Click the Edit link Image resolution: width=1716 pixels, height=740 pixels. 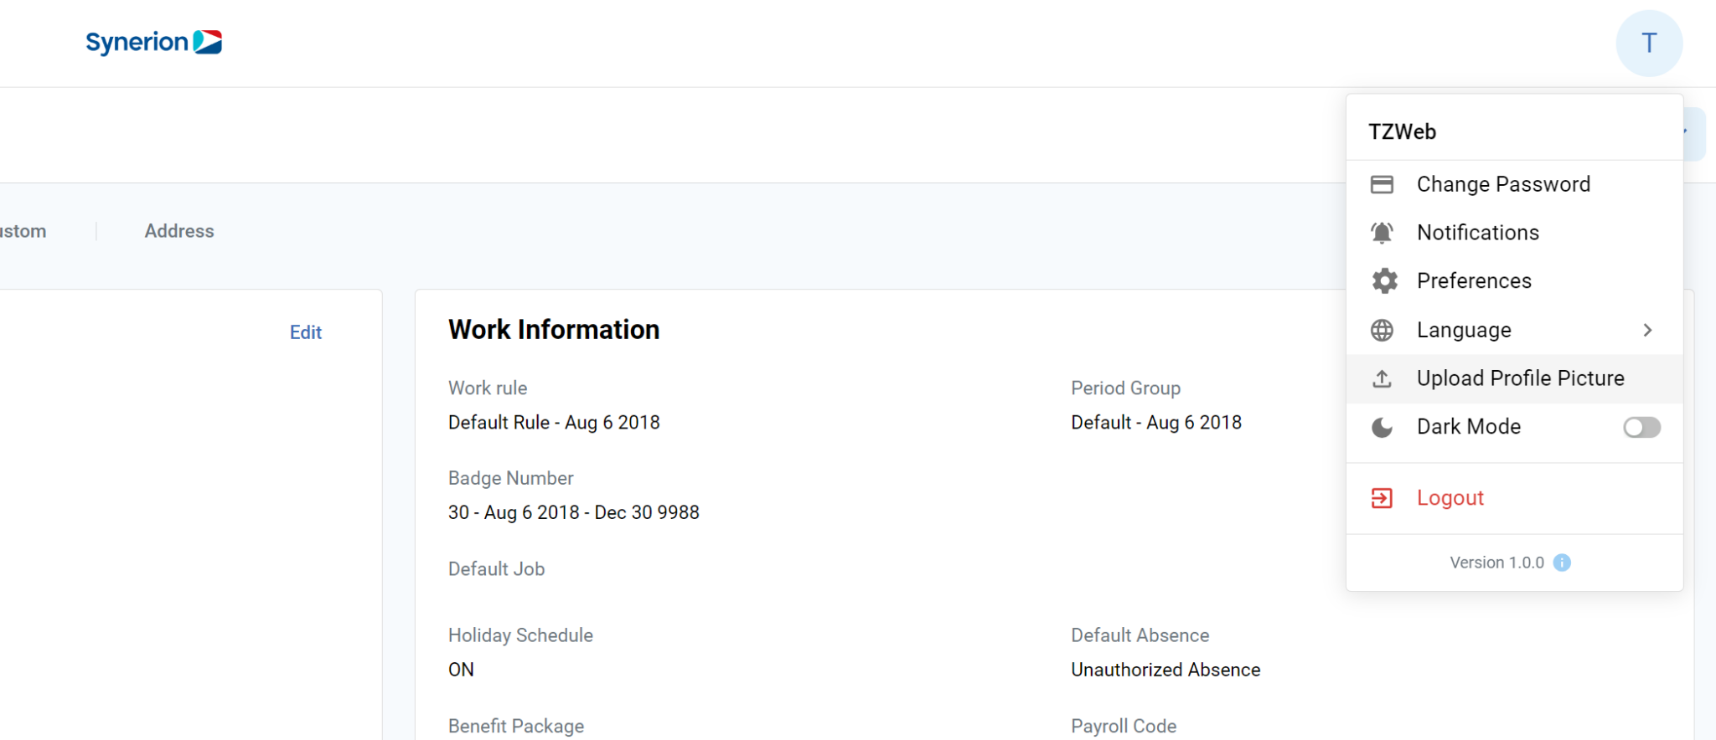(306, 332)
